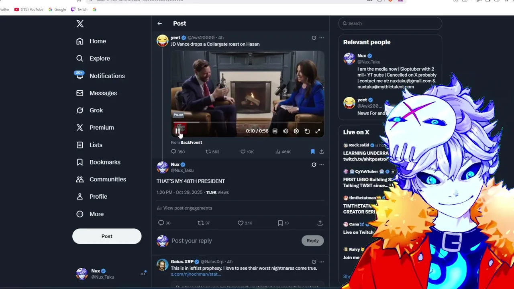Open the @Nux_Taku handle on the post
This screenshot has width=514, height=289.
pyautogui.click(x=182, y=171)
